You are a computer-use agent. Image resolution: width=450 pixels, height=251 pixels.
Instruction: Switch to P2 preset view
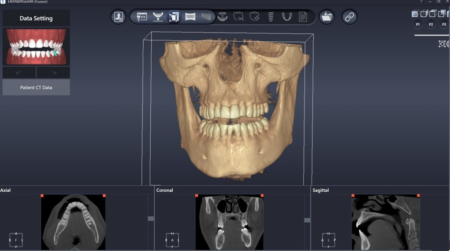point(431,25)
